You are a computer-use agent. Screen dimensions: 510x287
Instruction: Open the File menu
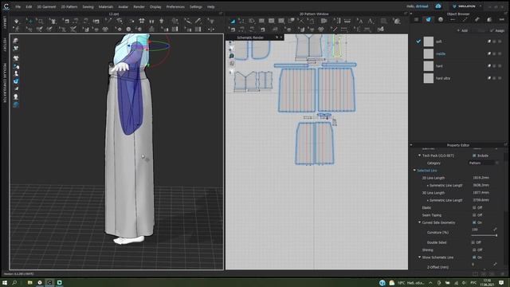pyautogui.click(x=18, y=7)
